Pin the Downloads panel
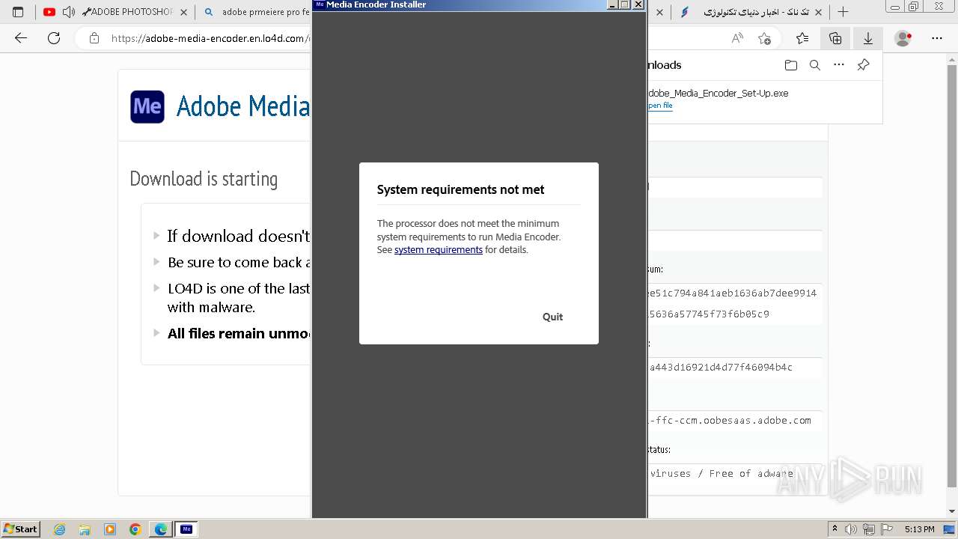Viewport: 958px width, 539px height. tap(863, 65)
